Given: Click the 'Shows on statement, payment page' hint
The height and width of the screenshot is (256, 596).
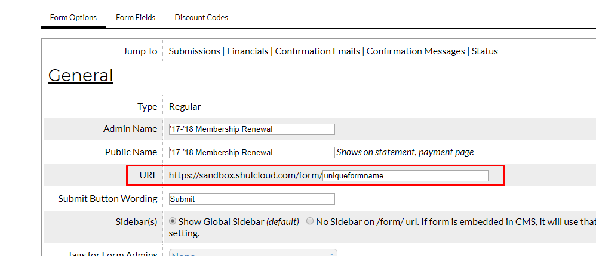Looking at the screenshot, I should click(x=405, y=152).
